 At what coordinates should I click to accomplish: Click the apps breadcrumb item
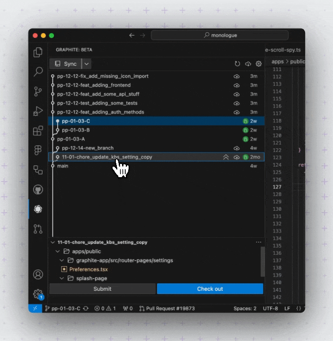(277, 62)
